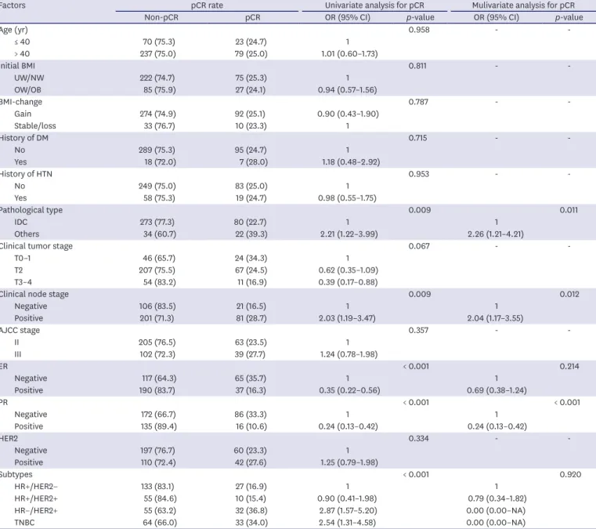
Task: Click the odds ratio "2.87 (1.57–5.20)"
Action: (349, 511)
